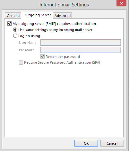Select the 'Use same settings' radio button
The image size is (129, 151).
(15, 30)
